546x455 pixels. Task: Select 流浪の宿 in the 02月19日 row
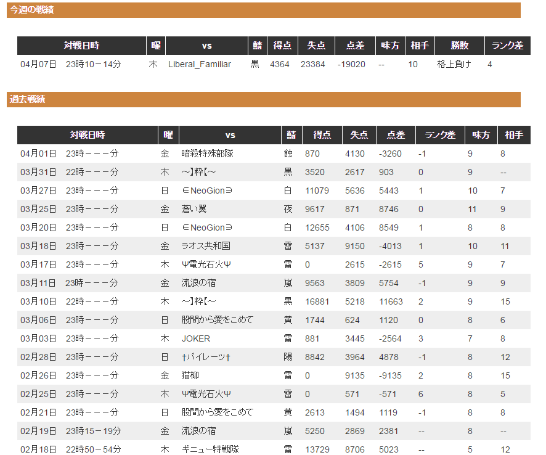tap(198, 431)
